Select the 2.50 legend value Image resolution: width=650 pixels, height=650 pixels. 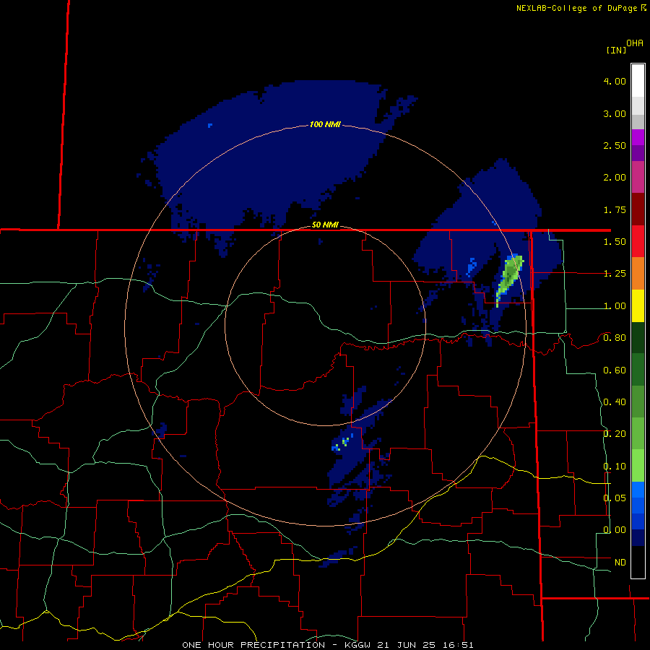click(615, 145)
